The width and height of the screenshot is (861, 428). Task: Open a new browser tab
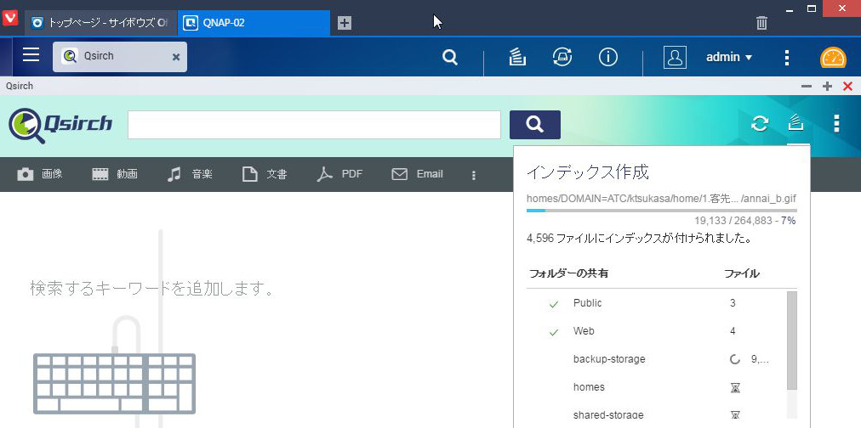(345, 23)
